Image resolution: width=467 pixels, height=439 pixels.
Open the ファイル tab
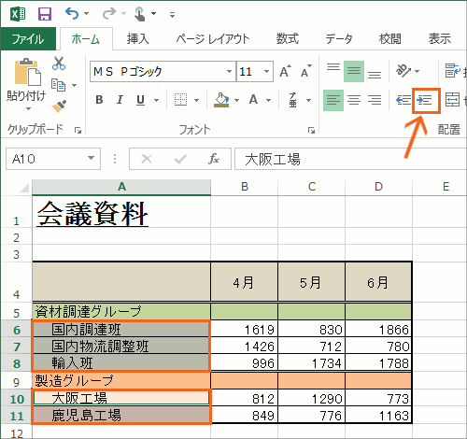click(28, 39)
